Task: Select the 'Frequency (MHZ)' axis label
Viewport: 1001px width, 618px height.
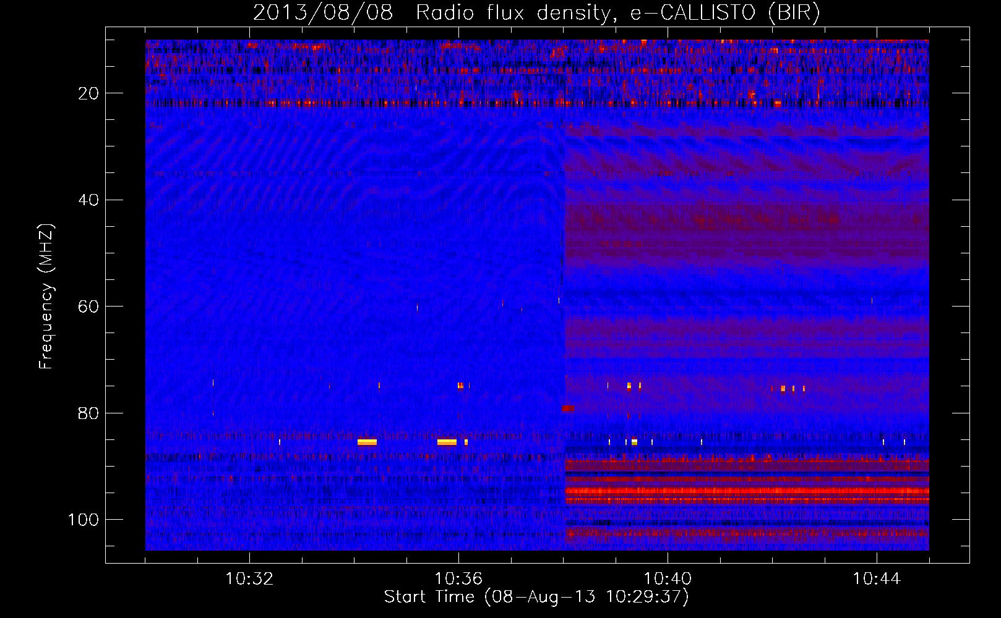Action: [x=46, y=297]
